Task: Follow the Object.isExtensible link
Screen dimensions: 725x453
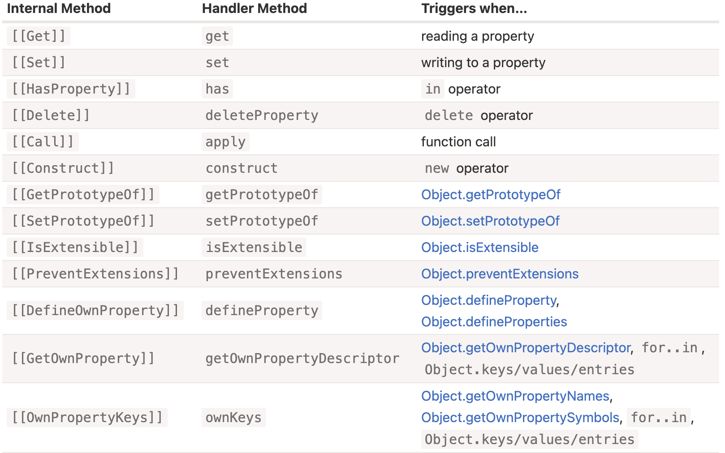Action: [479, 248]
